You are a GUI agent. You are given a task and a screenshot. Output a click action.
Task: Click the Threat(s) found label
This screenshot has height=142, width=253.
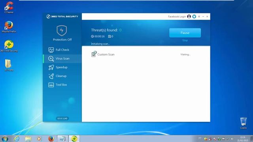tap(104, 30)
